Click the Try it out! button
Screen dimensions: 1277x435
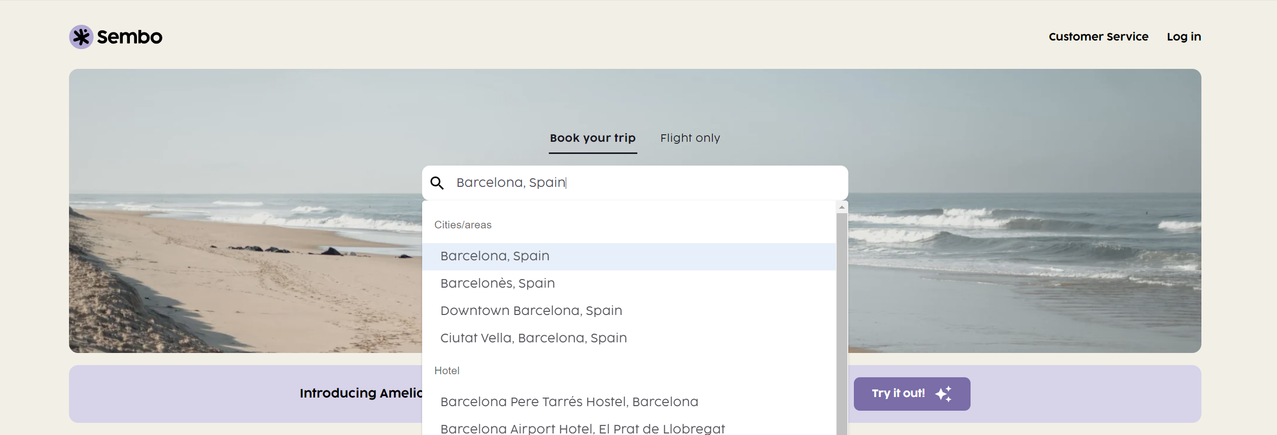(912, 393)
